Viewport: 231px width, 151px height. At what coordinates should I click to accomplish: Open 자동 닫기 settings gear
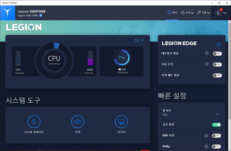(207, 64)
